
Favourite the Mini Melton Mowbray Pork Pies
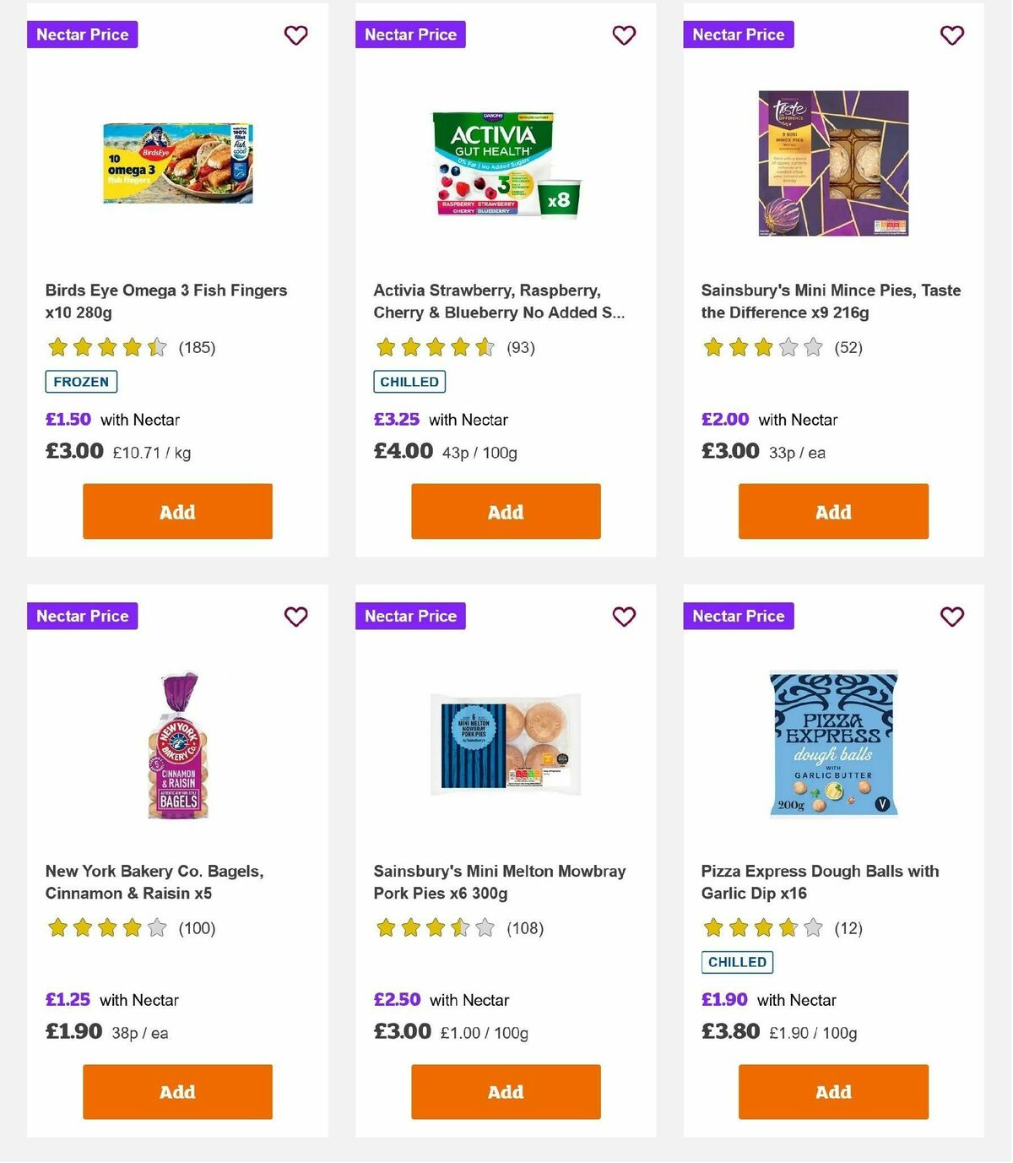click(x=624, y=617)
